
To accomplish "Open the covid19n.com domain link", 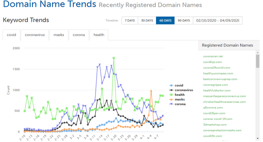I will (212, 136).
